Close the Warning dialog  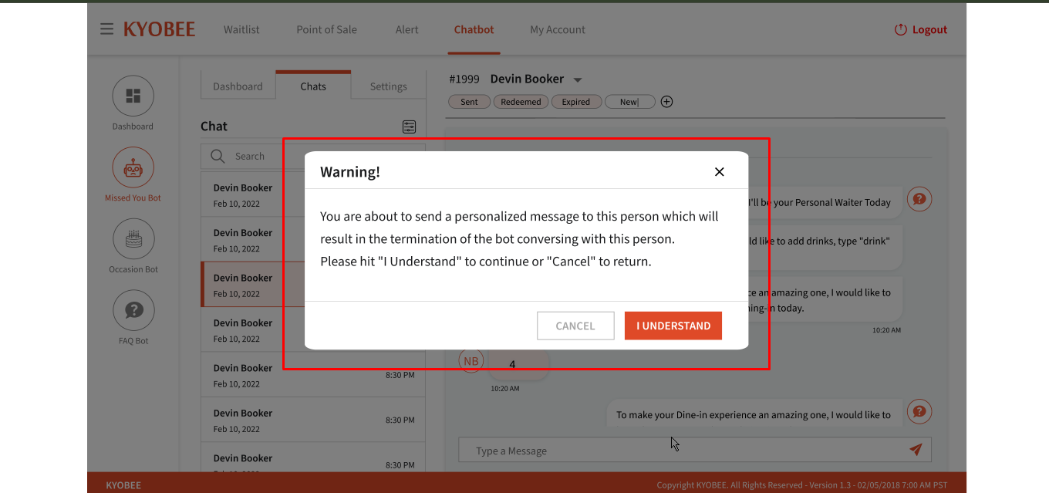click(x=719, y=171)
